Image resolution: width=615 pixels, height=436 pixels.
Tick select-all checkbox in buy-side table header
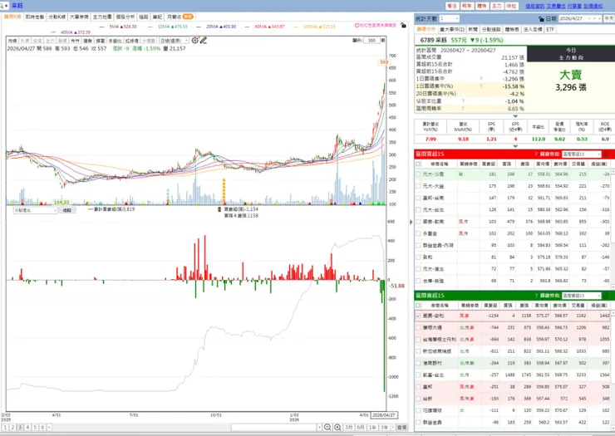click(x=418, y=164)
